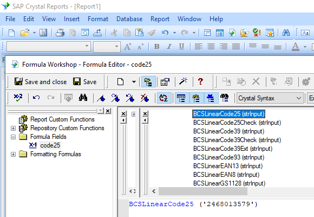Viewport: 314px width, 217px height.
Task: Expand Repository Custom Functions node
Action: (x=13, y=128)
